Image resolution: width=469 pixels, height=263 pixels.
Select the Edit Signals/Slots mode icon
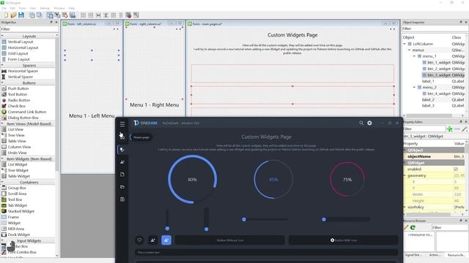57,15
